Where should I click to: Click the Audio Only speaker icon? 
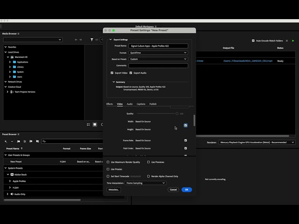click(x=12, y=194)
